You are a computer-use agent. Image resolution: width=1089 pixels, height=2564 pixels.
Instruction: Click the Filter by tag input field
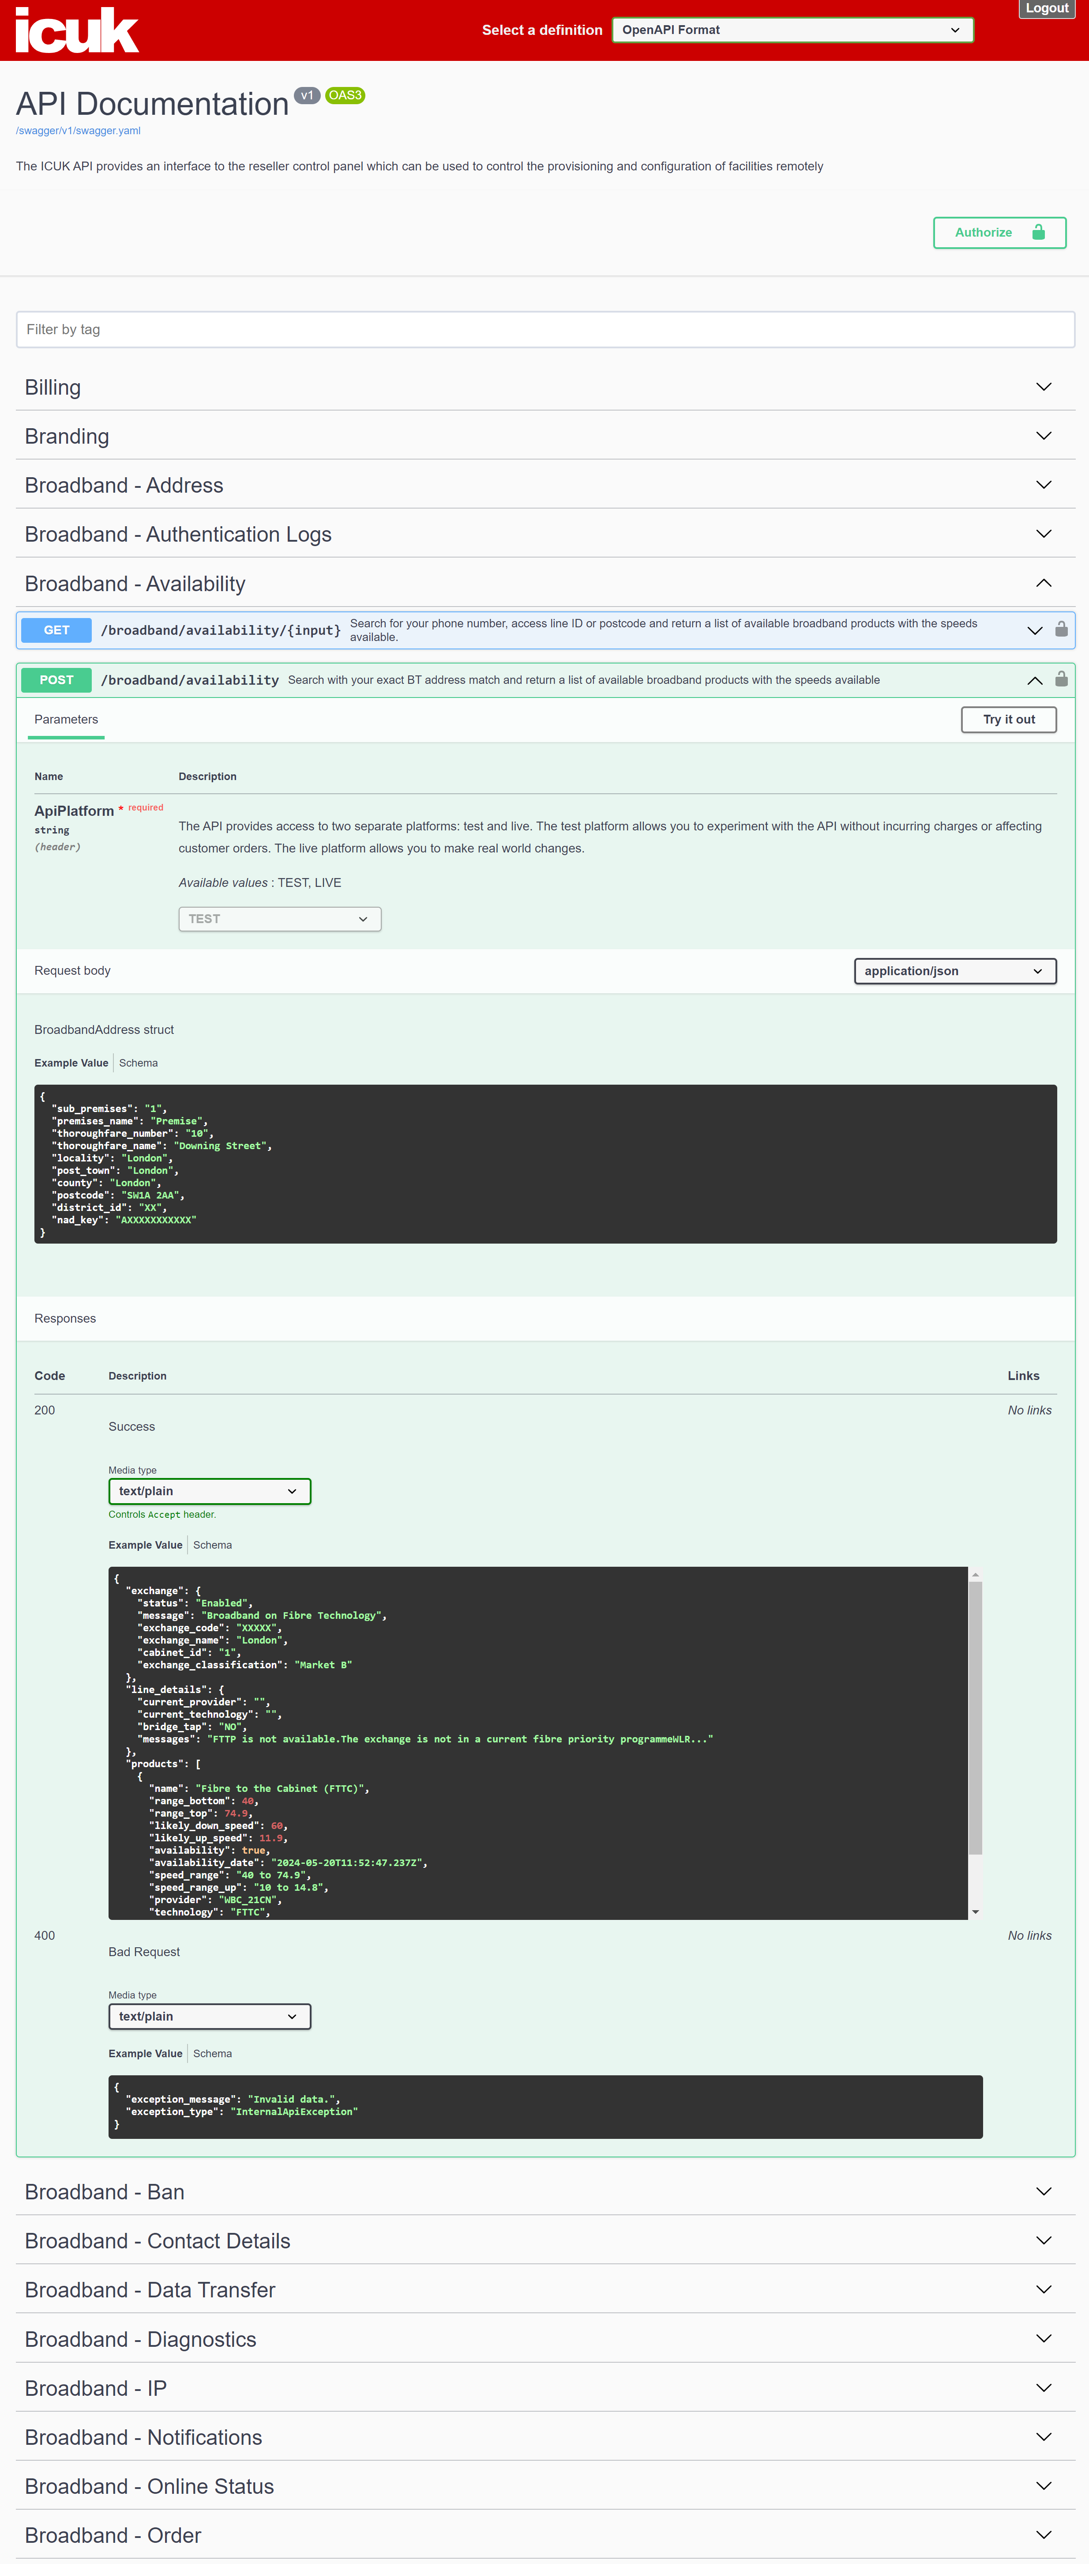[545, 329]
